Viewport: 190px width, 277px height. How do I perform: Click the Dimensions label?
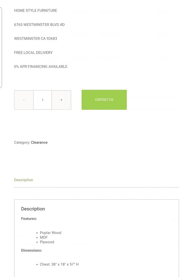point(31,250)
